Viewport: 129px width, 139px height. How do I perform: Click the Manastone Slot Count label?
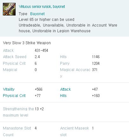click(17, 131)
